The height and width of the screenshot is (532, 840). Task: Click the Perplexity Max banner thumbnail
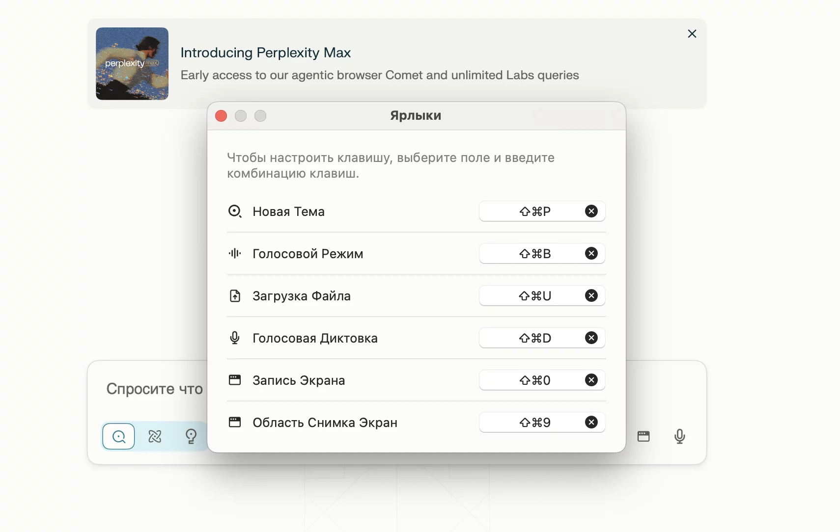tap(132, 64)
